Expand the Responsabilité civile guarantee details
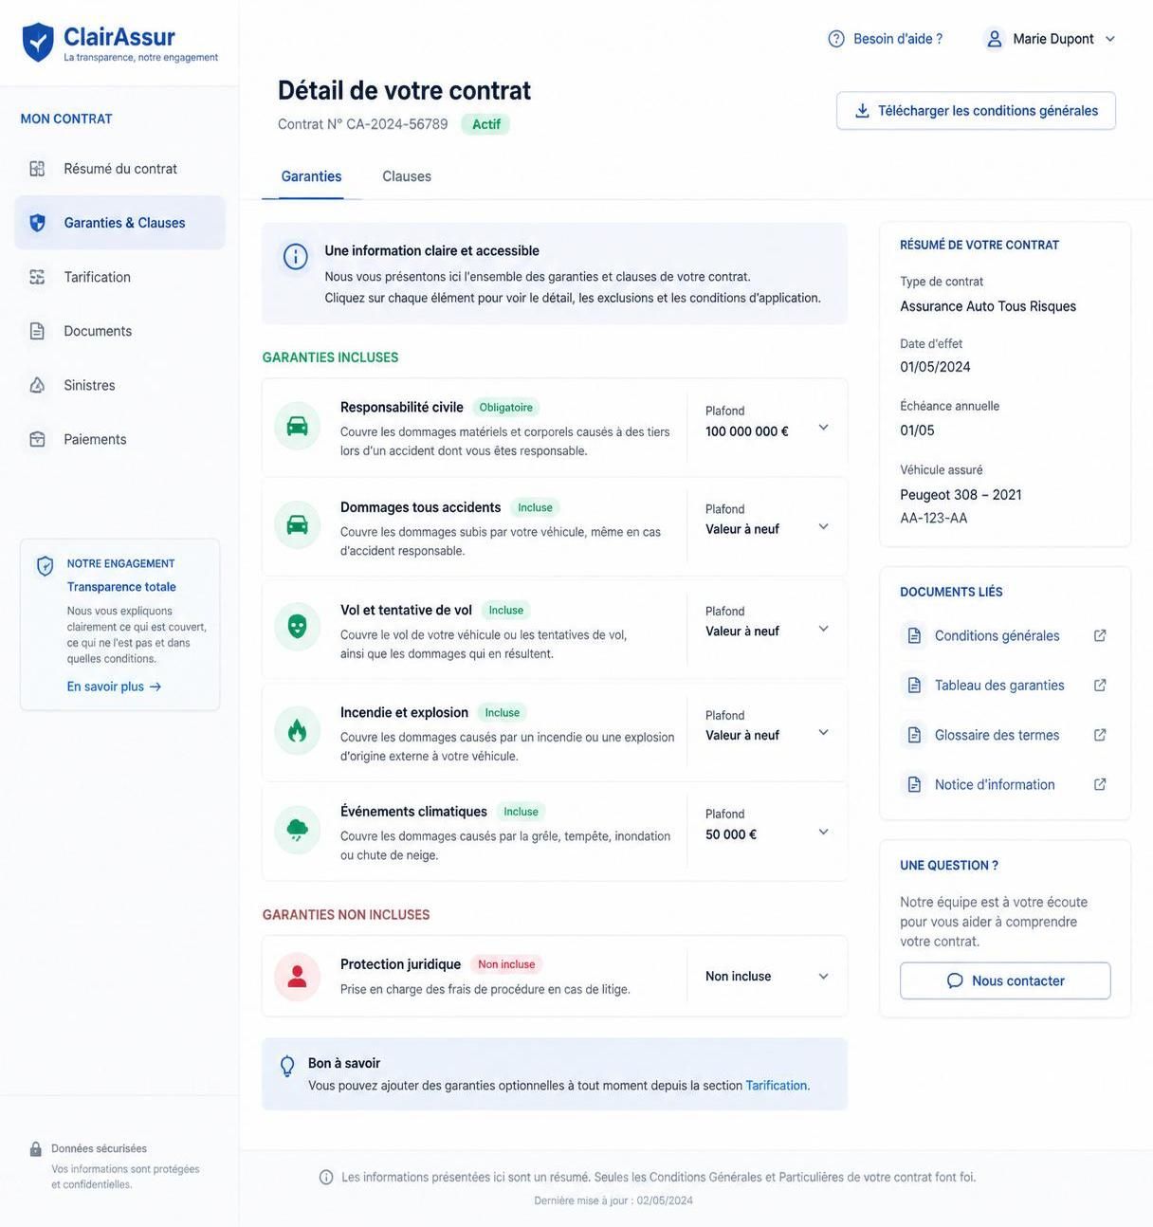1153x1227 pixels. (x=823, y=428)
